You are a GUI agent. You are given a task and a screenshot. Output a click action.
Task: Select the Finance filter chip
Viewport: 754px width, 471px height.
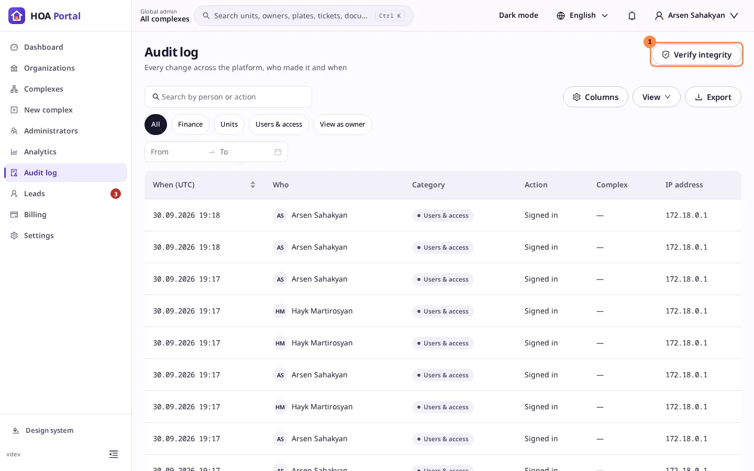point(190,125)
